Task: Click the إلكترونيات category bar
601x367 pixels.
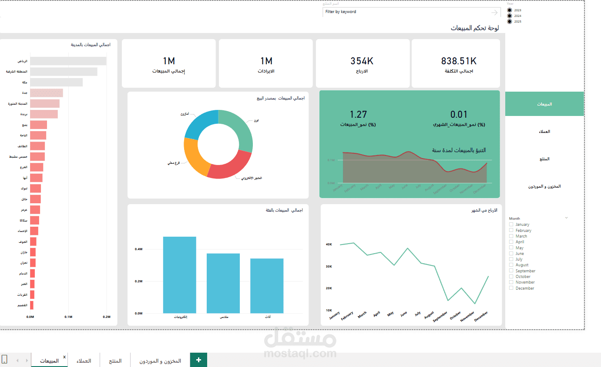Action: [179, 275]
